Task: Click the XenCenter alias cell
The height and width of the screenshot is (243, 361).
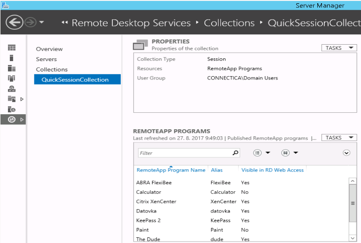Action: 223,202
